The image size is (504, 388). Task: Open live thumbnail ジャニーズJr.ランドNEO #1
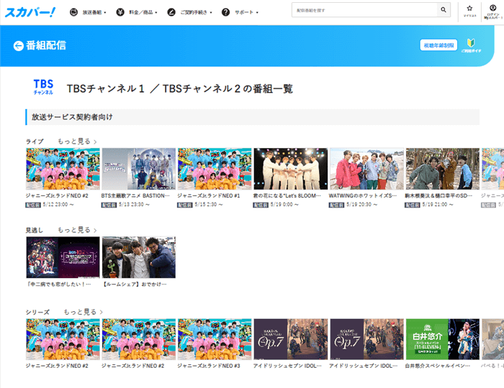click(x=215, y=169)
